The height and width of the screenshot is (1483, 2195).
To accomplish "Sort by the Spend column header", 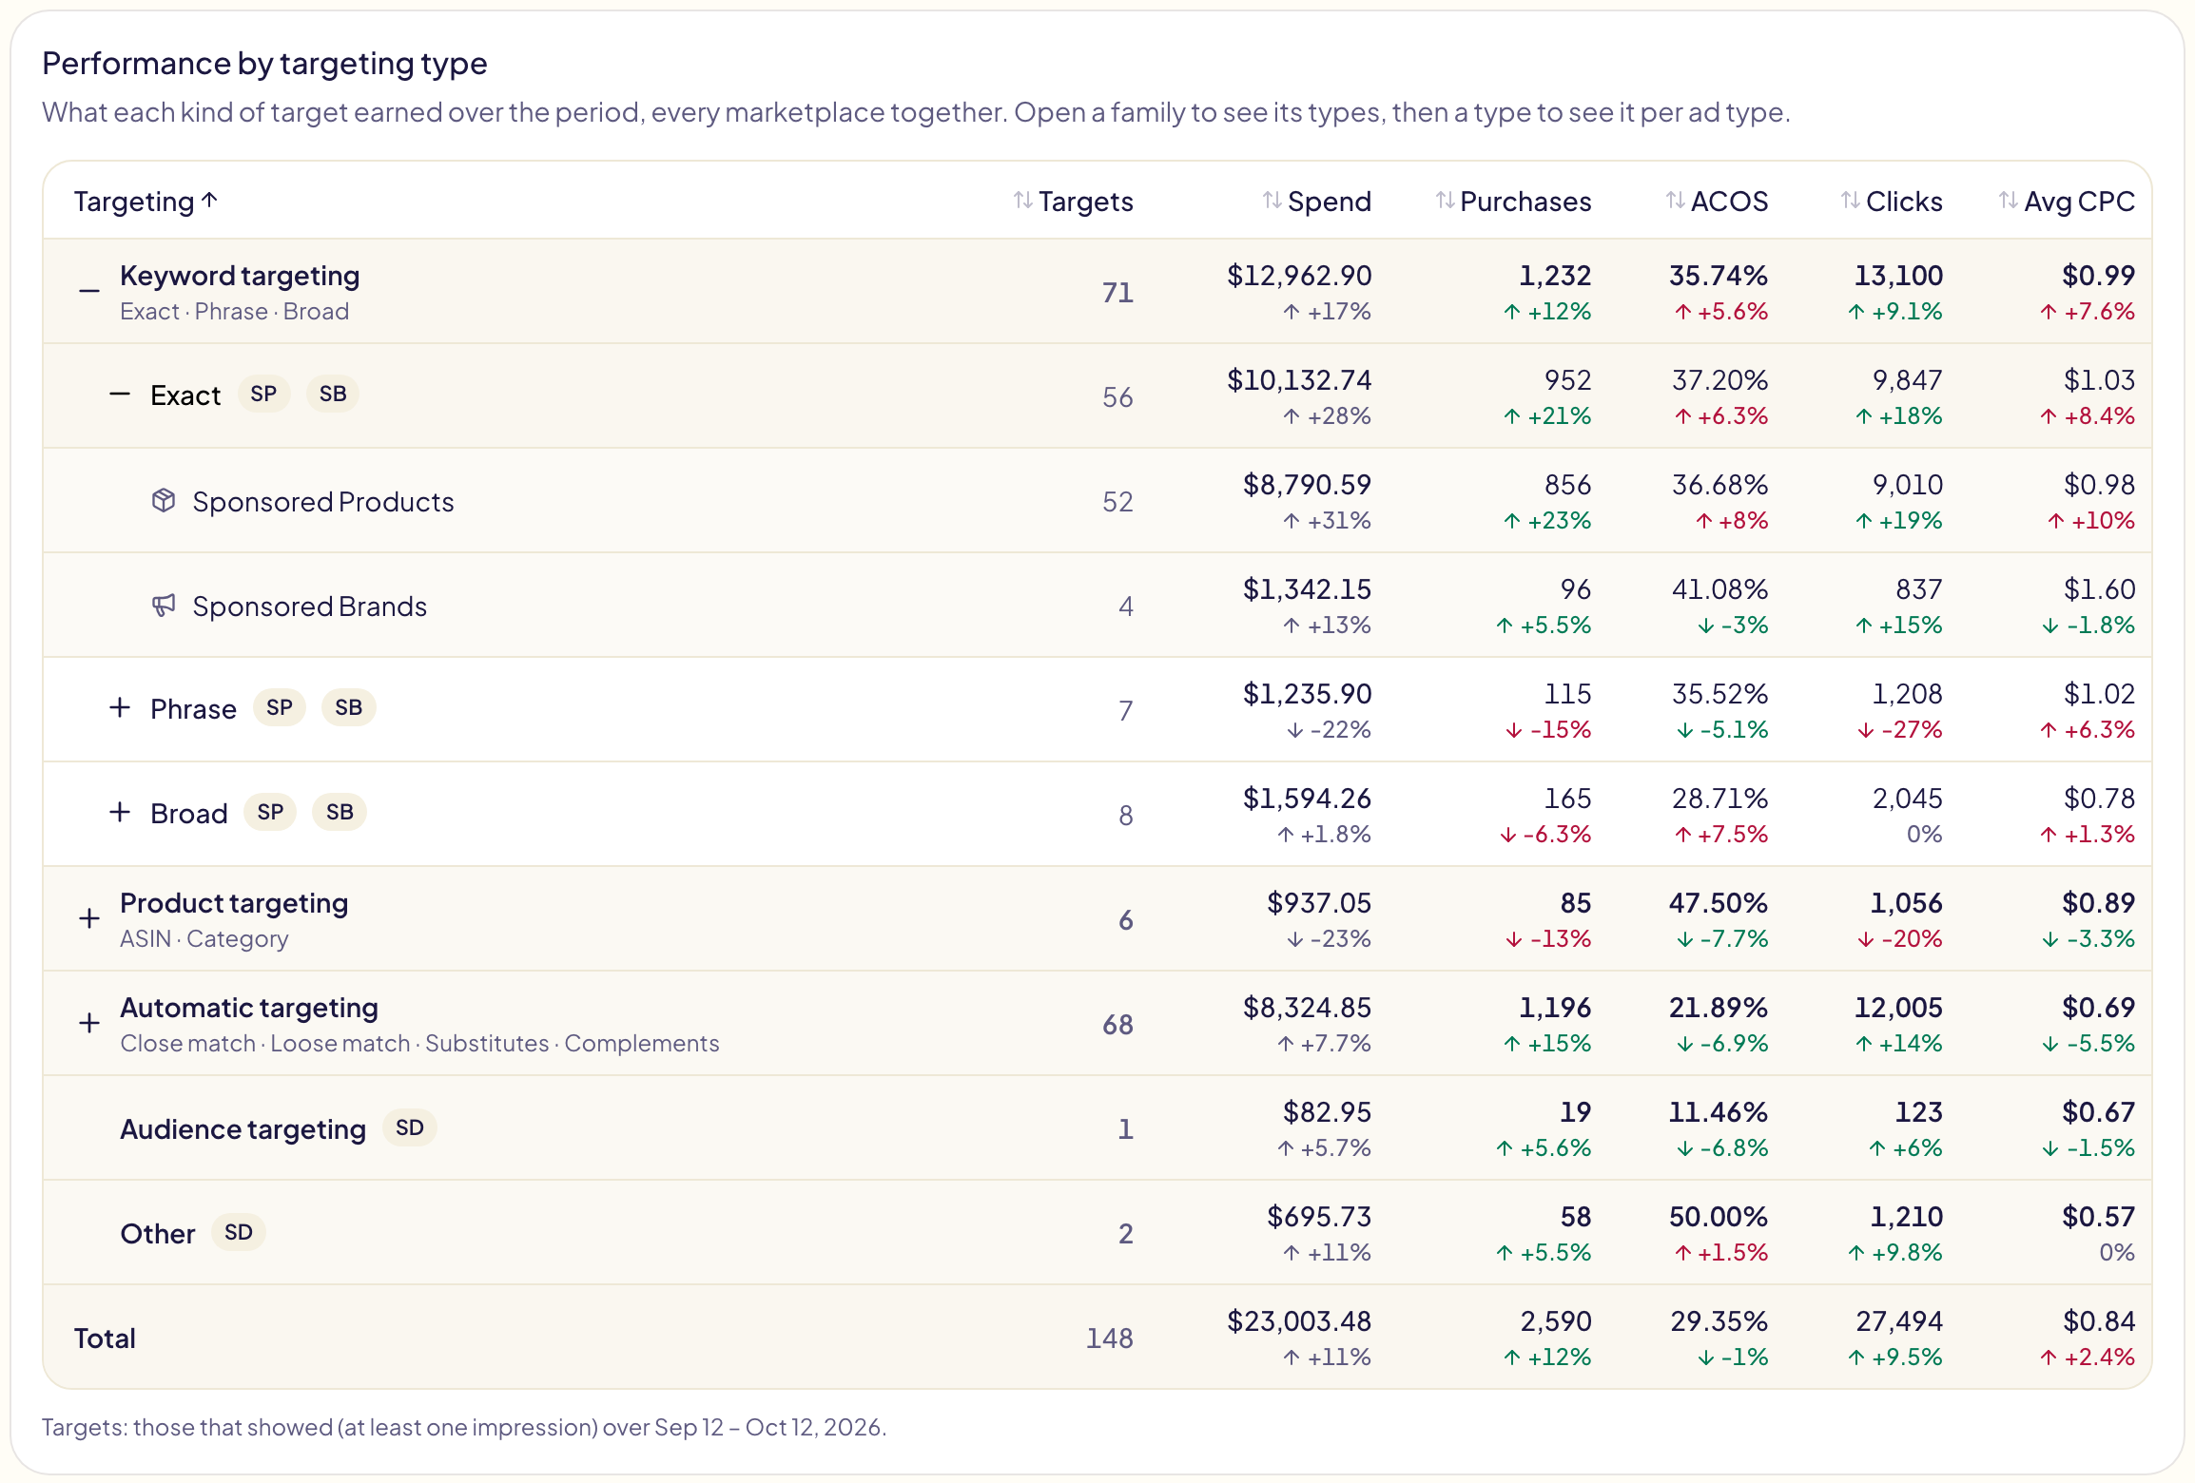I will [x=1316, y=202].
